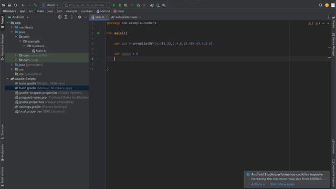
Task: Click the Search Everywhere magnifier icon
Action: pos(321,5)
